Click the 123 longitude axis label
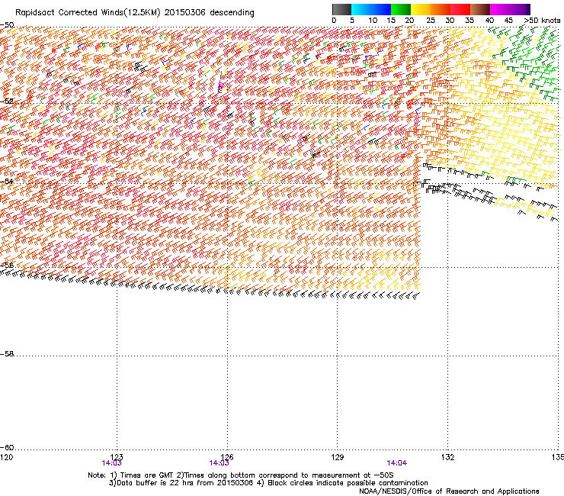This screenshot has height=496, width=564. coord(117,457)
